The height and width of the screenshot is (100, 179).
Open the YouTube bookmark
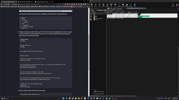pos(79,6)
